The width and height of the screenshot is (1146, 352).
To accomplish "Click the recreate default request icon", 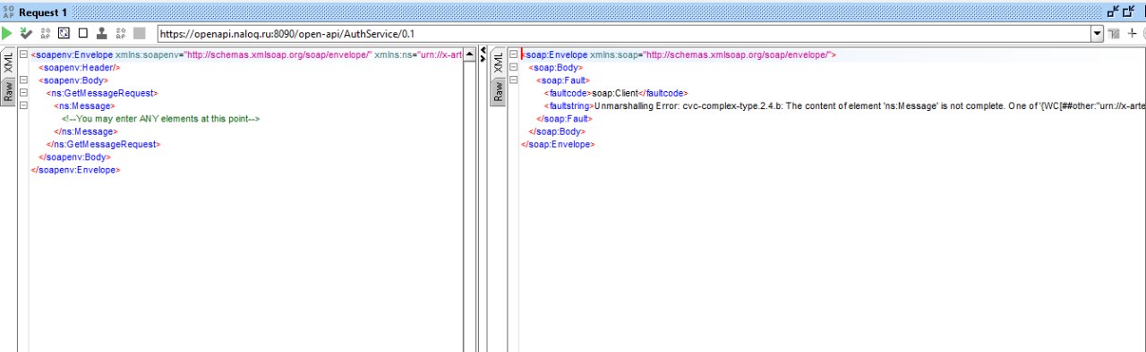I will (64, 33).
